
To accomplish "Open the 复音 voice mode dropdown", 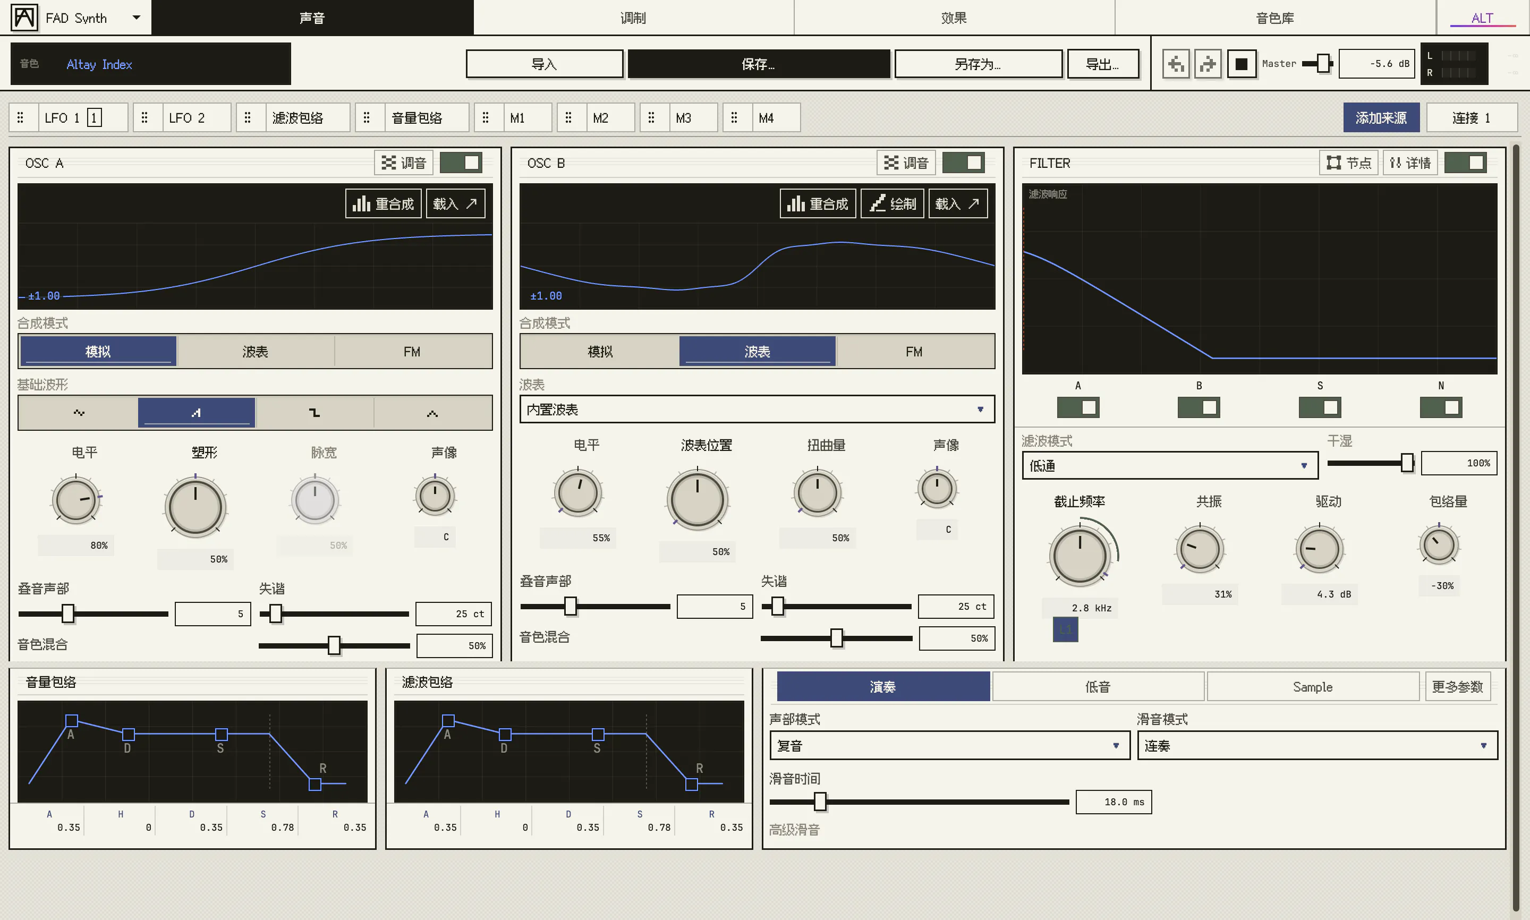I will 950,745.
